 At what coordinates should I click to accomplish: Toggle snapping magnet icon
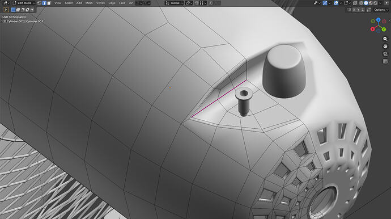click(x=197, y=3)
